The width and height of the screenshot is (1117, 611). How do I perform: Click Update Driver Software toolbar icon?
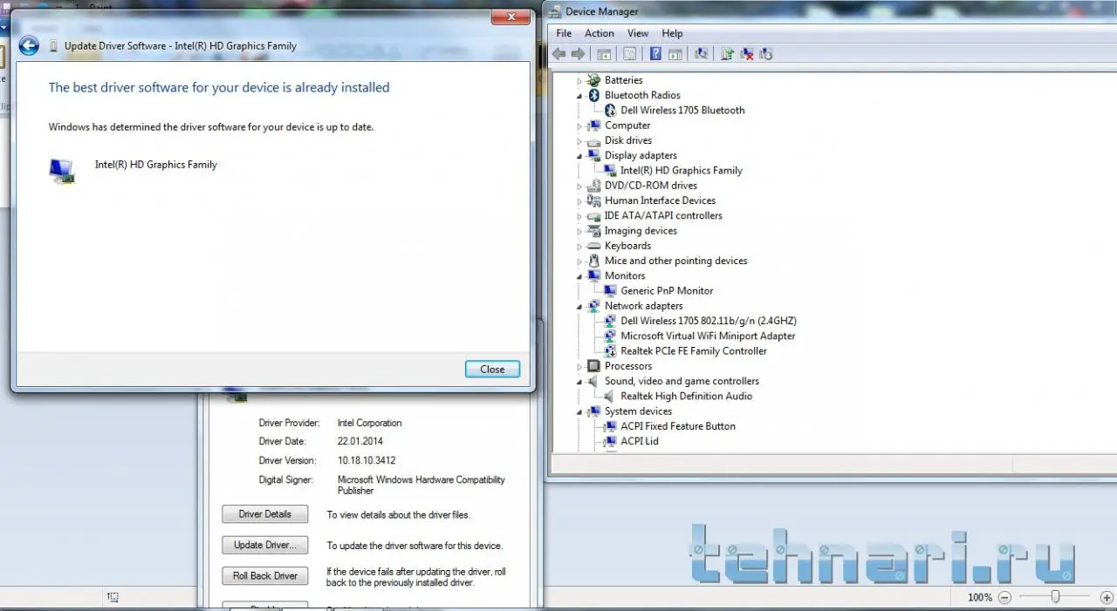click(727, 54)
